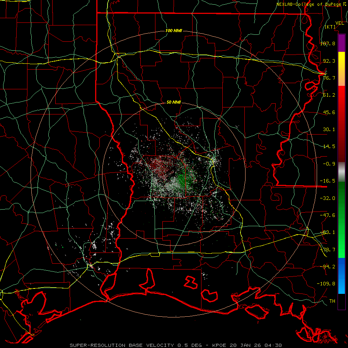The height and width of the screenshot is (348, 348).
Task: Click the -16.5 value on velocity scale
Action: (328, 181)
